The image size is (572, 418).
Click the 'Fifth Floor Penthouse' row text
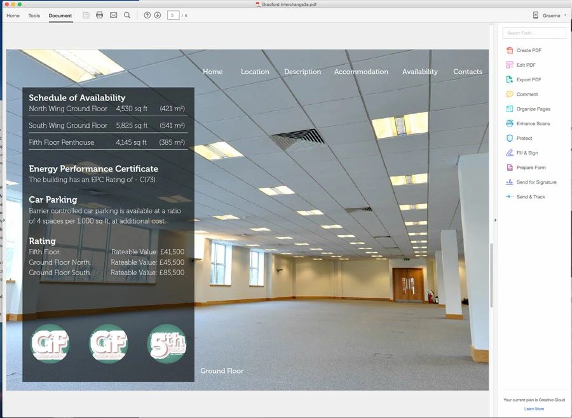click(x=61, y=142)
